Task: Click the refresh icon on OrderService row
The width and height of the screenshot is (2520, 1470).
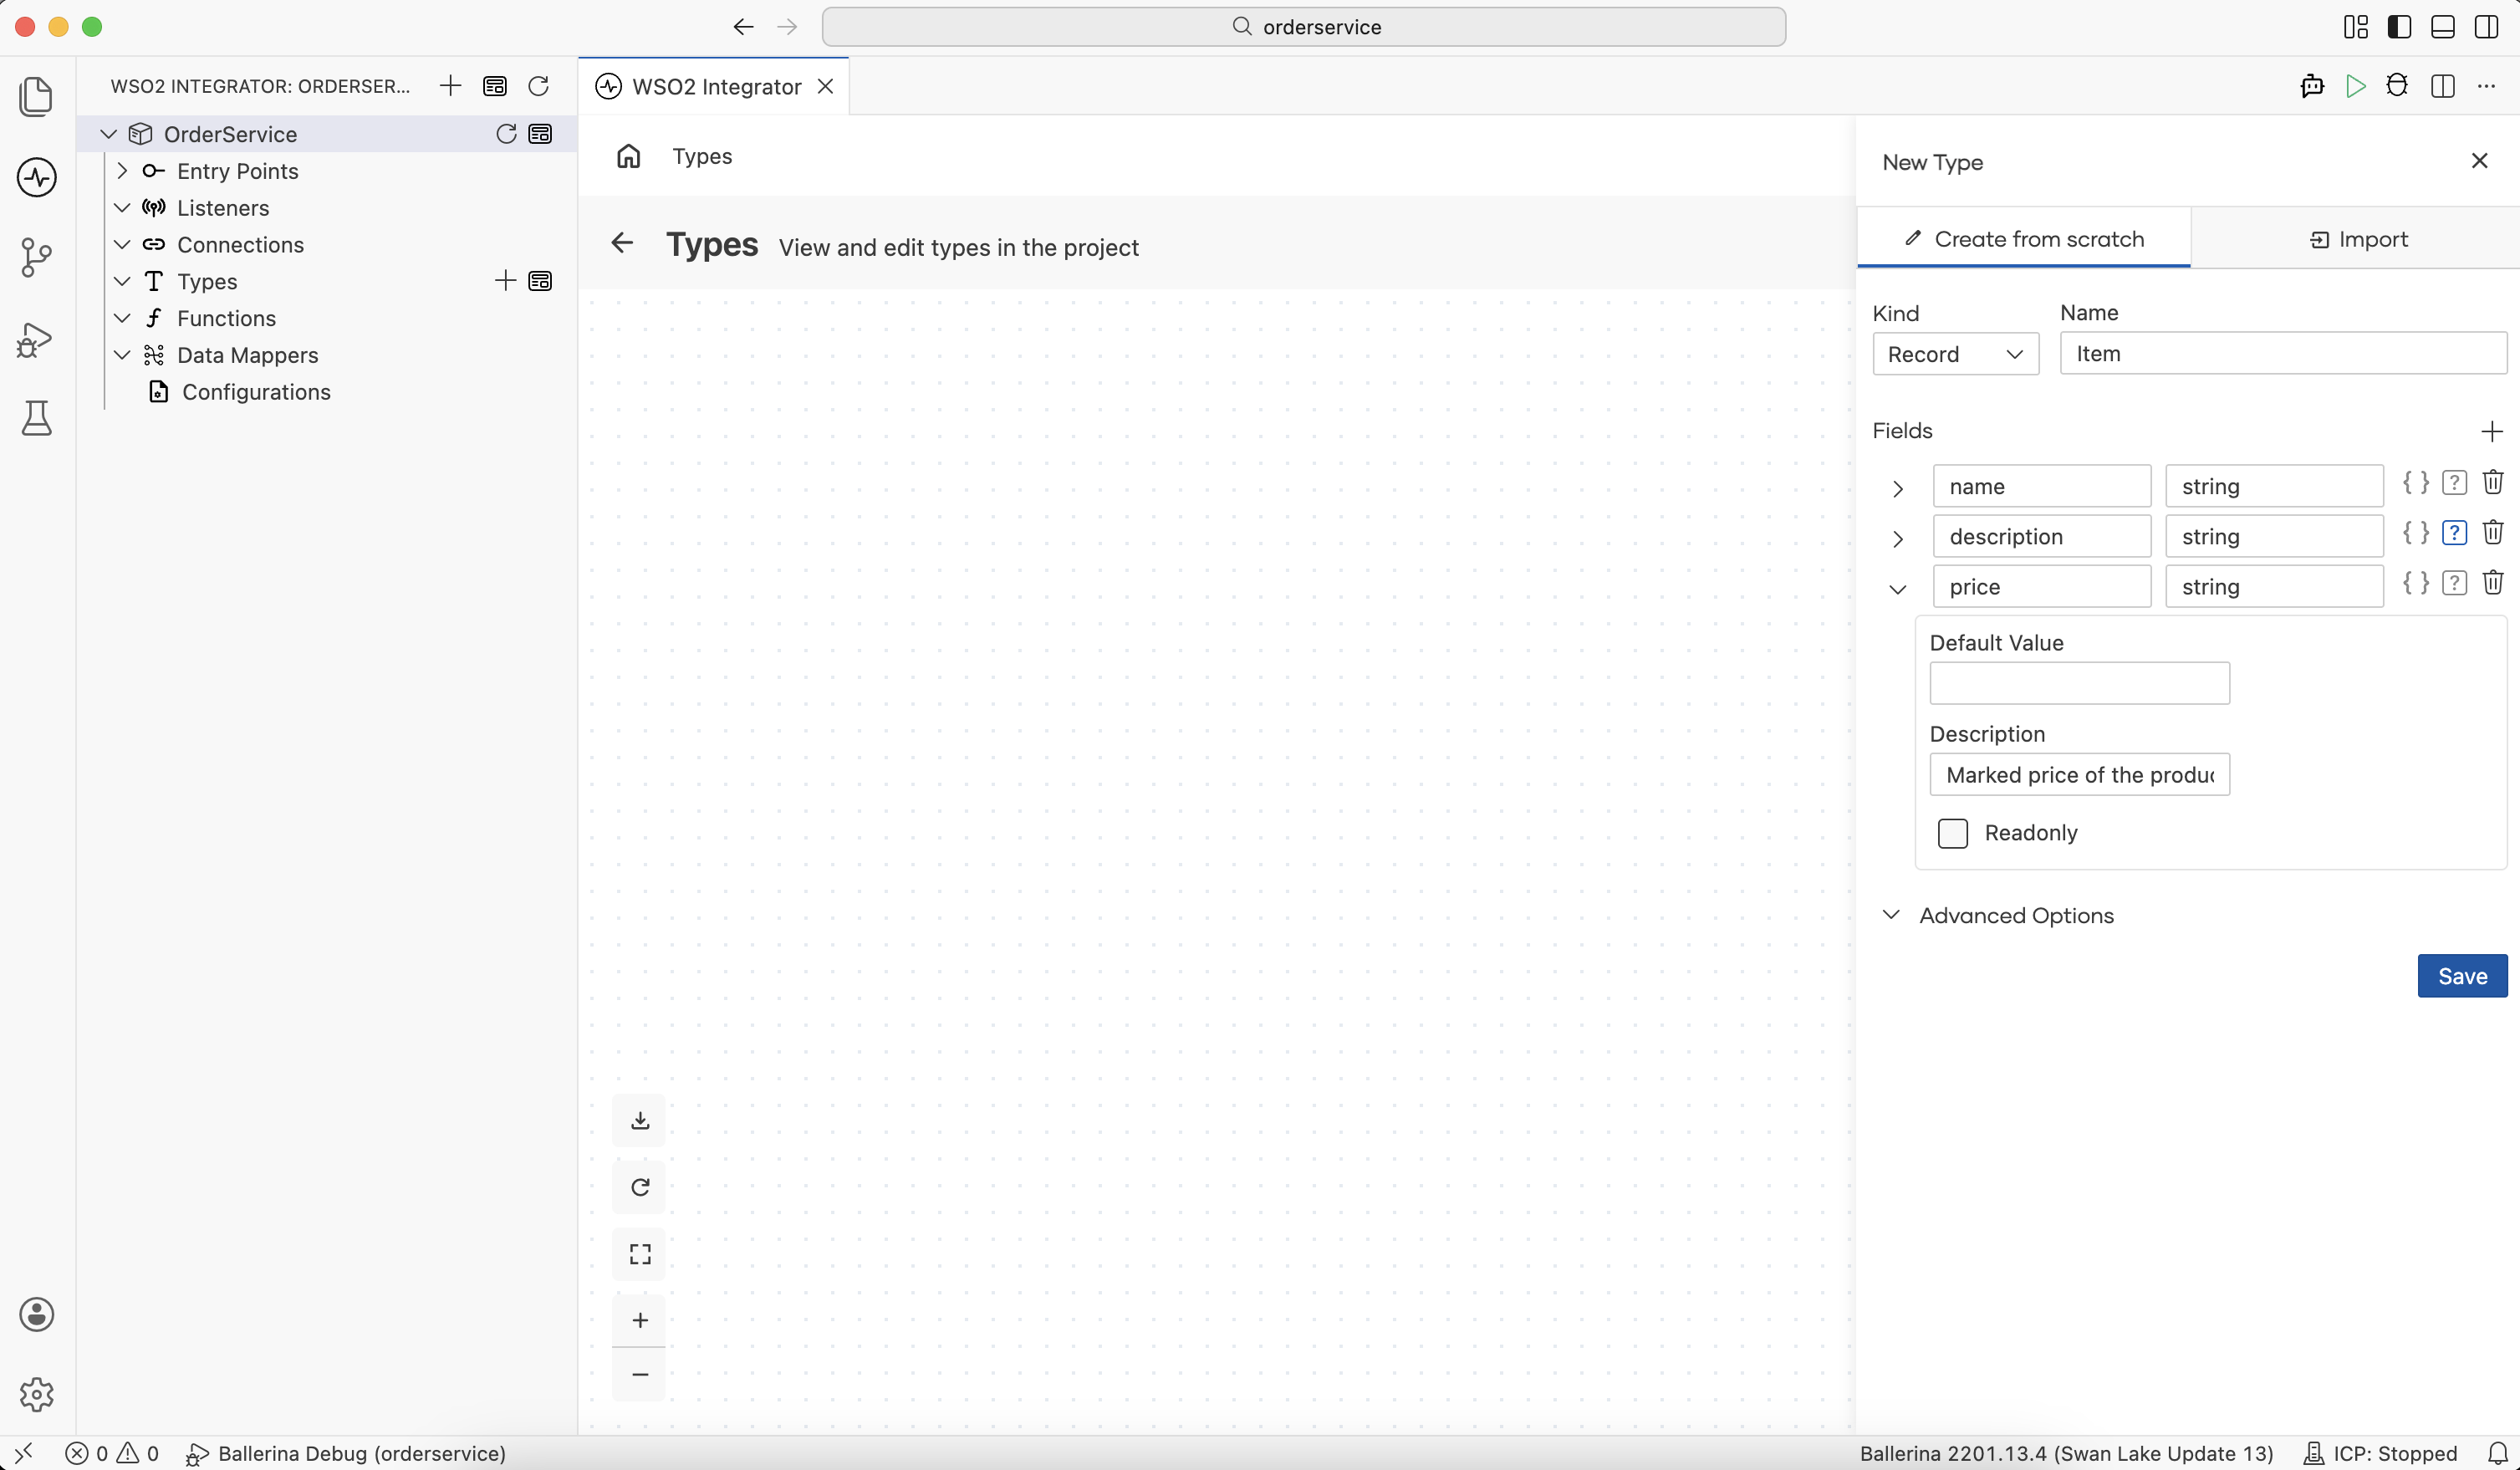Action: point(506,134)
